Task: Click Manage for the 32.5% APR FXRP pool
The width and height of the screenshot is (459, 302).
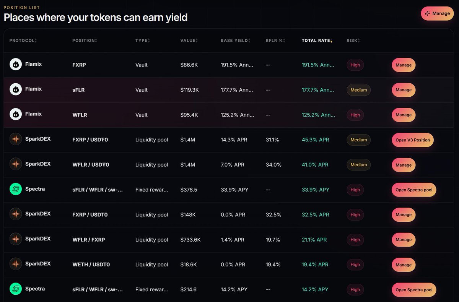Action: [x=404, y=215]
